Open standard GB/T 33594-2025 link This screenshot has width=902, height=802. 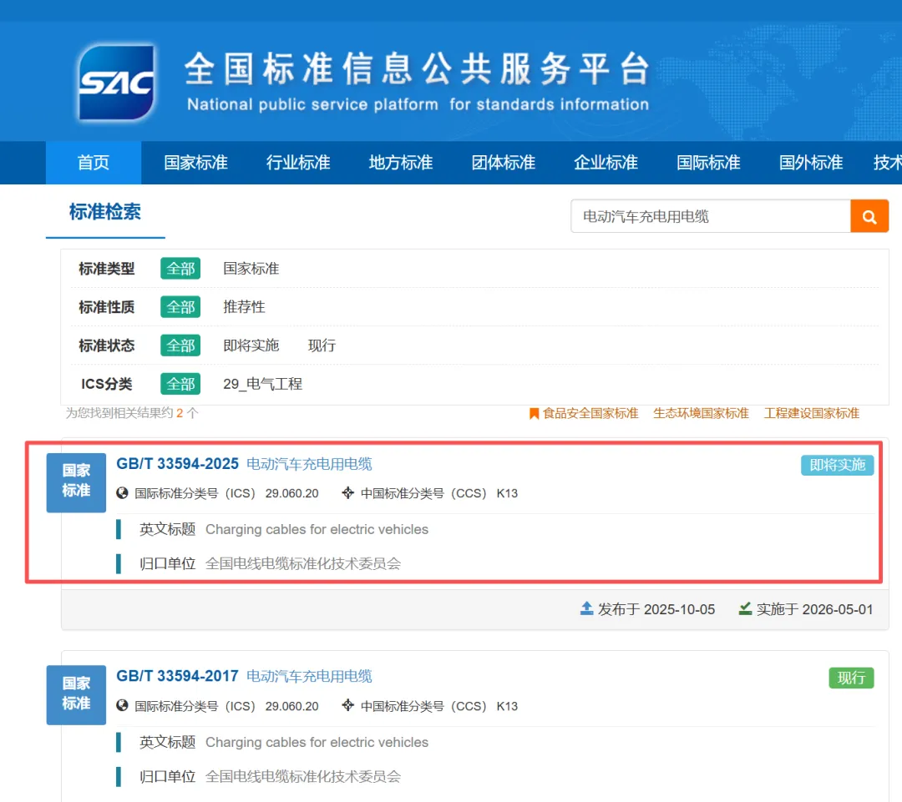coord(177,464)
